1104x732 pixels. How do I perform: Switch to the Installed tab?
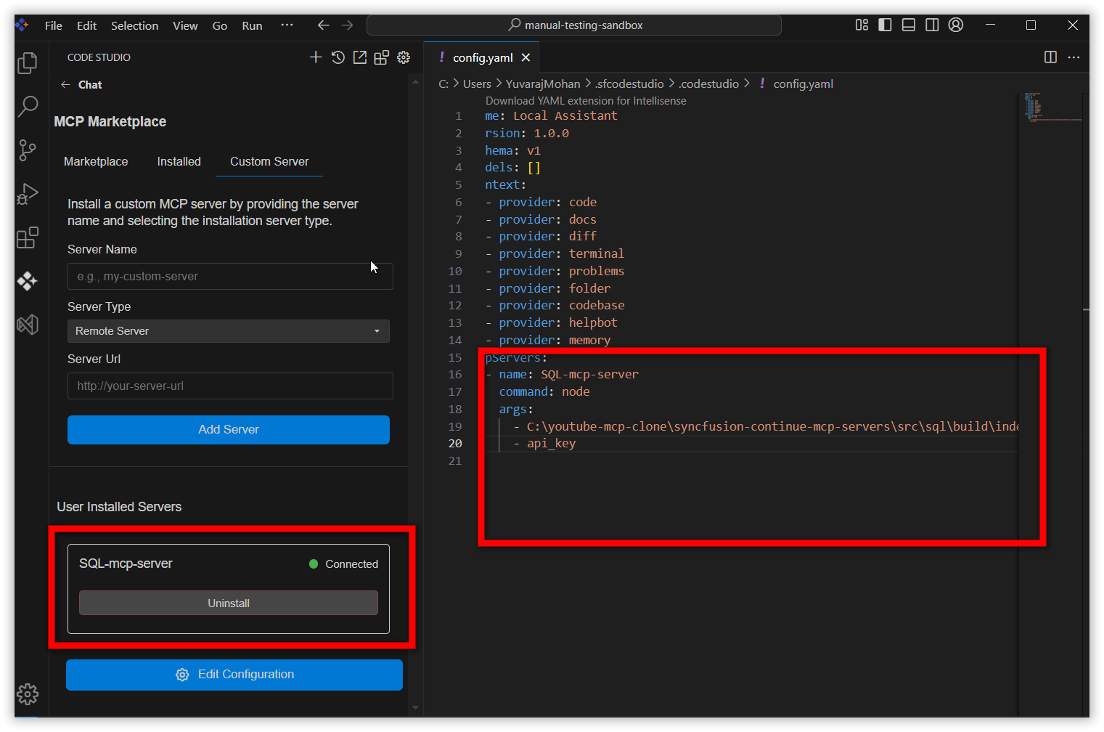coord(179,161)
